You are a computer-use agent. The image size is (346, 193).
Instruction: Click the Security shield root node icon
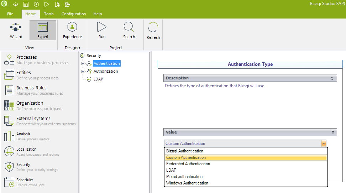(x=82, y=56)
